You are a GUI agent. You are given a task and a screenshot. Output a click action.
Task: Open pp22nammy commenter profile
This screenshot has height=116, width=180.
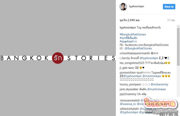pyautogui.click(x=128, y=94)
